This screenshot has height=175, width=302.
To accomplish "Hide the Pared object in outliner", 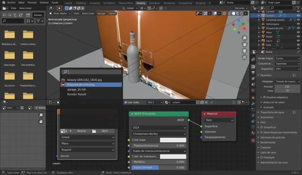I will click(x=298, y=37).
